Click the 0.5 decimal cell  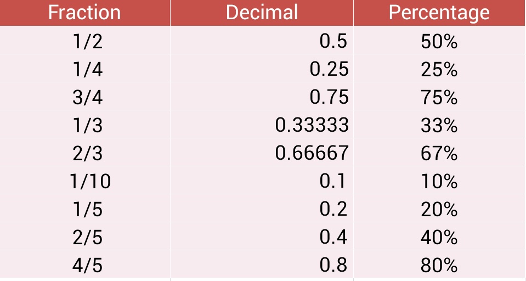pos(262,40)
